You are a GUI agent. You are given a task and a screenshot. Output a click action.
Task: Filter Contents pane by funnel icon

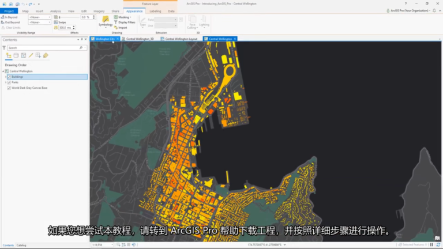[4, 48]
